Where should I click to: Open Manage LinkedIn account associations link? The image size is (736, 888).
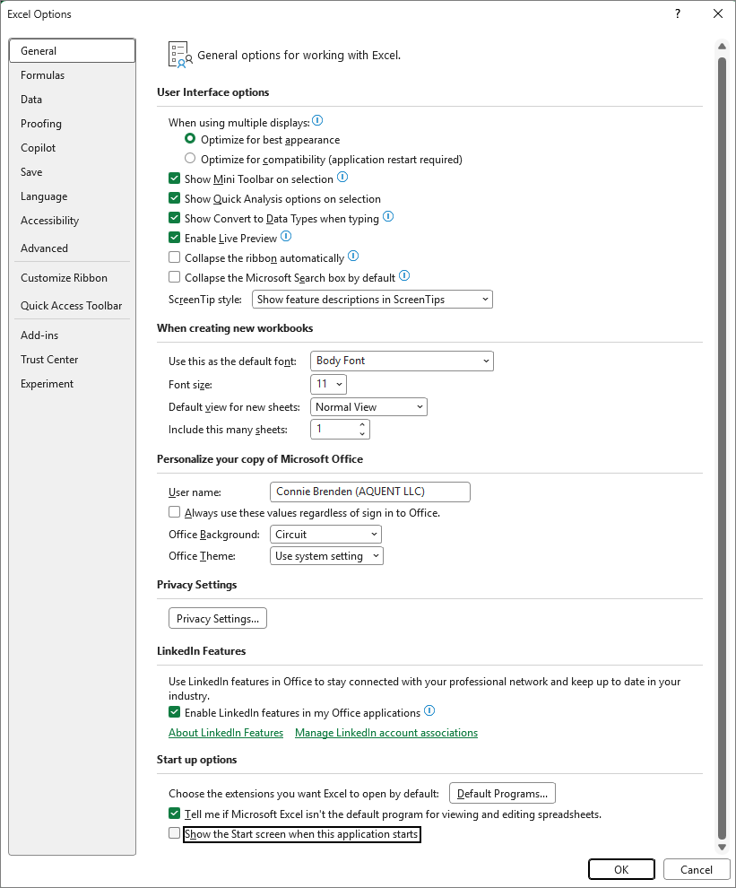[386, 733]
